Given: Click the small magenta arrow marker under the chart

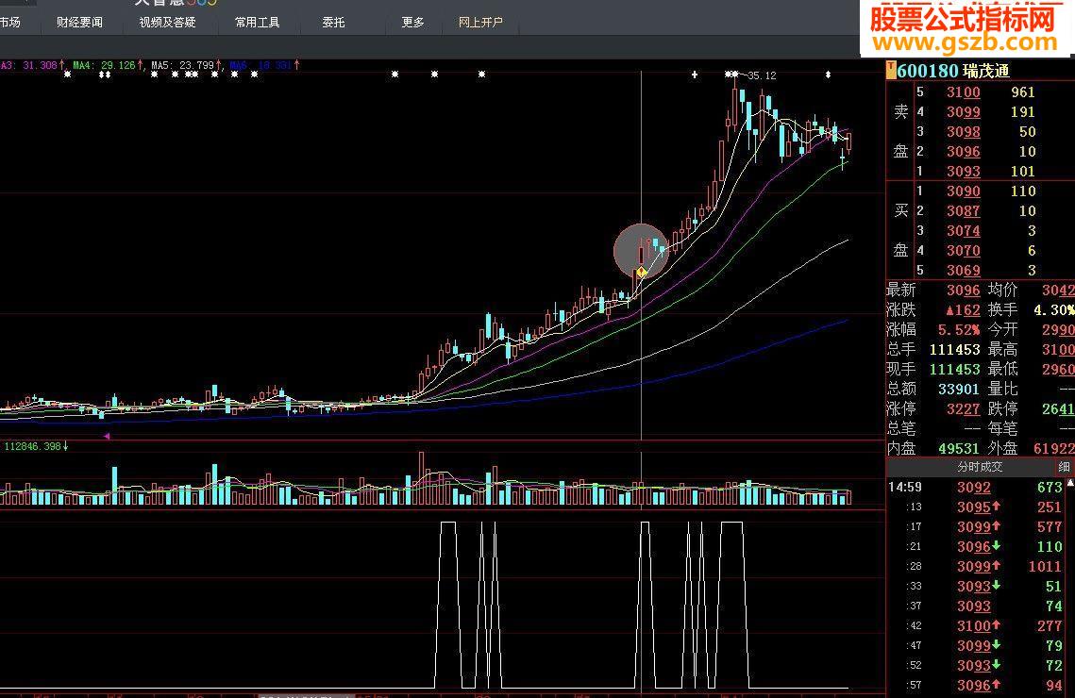Looking at the screenshot, I should tap(107, 436).
